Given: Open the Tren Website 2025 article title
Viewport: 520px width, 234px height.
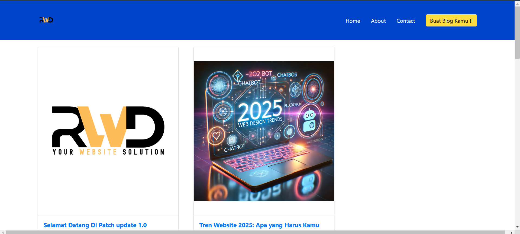Looking at the screenshot, I should (x=259, y=225).
